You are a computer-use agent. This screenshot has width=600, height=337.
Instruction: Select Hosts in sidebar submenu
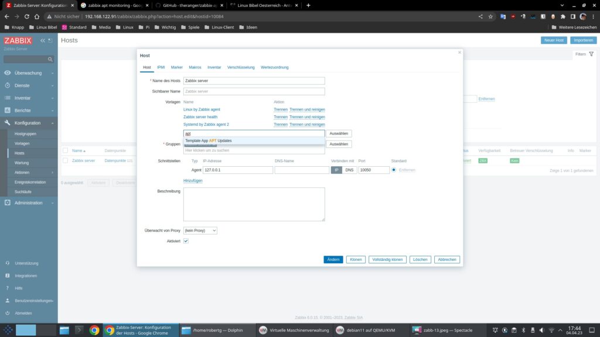[x=19, y=153]
